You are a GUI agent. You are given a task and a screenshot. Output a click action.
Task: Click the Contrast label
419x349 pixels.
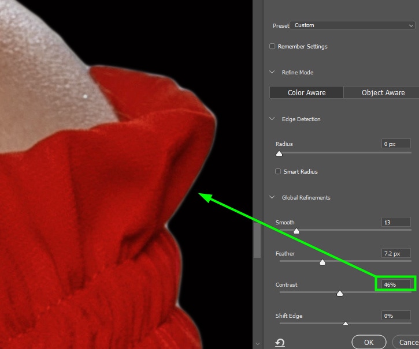tap(286, 285)
